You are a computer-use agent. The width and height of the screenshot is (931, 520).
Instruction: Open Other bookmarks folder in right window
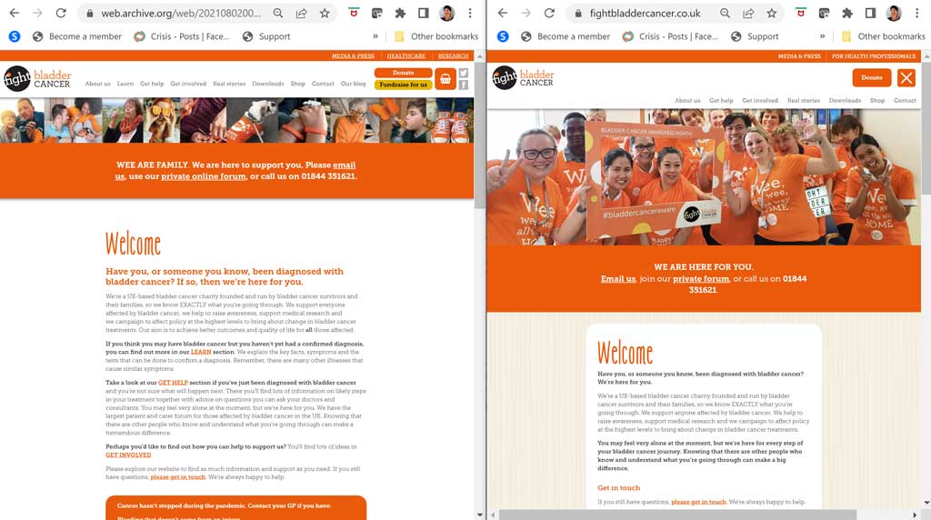click(884, 36)
